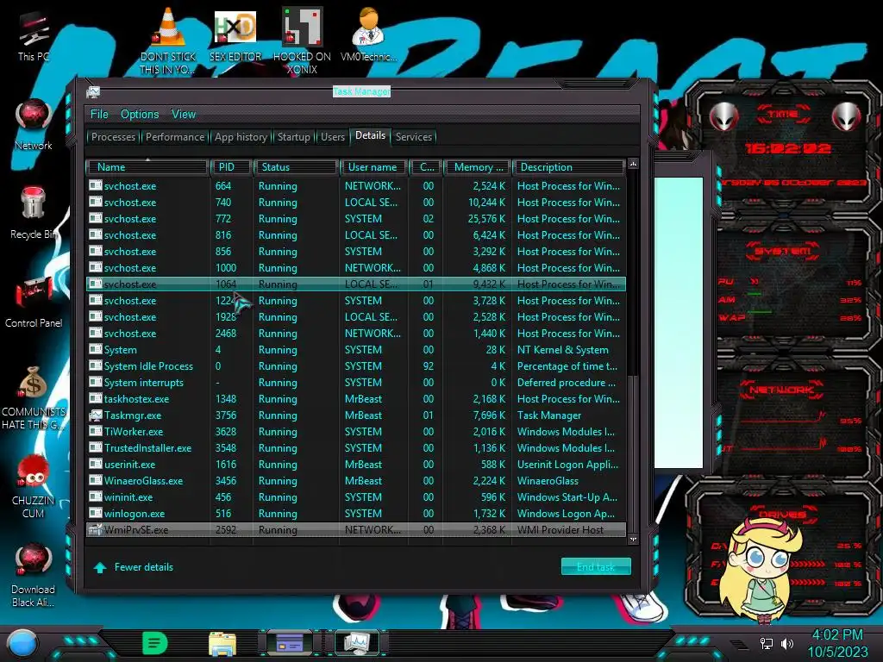Click the DRIVES gadget panel header
883x662 pixels.
tap(782, 514)
